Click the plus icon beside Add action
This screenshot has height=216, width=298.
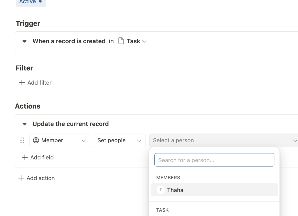click(21, 178)
